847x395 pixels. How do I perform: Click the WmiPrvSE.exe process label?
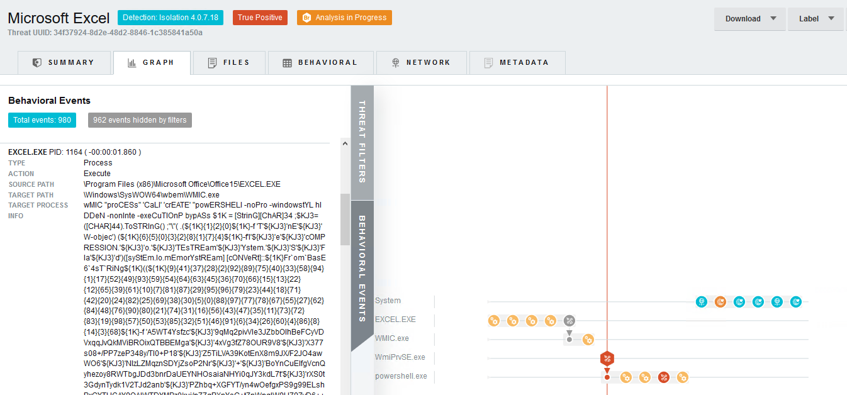(400, 357)
